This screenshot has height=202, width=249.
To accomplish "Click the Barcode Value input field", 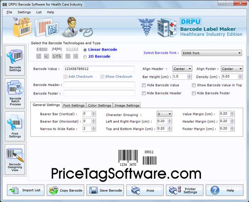I will pos(99,69).
